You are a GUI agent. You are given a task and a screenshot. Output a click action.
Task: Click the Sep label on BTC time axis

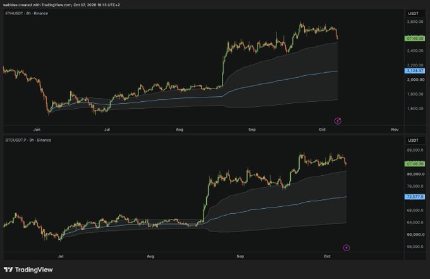[x=240, y=256]
